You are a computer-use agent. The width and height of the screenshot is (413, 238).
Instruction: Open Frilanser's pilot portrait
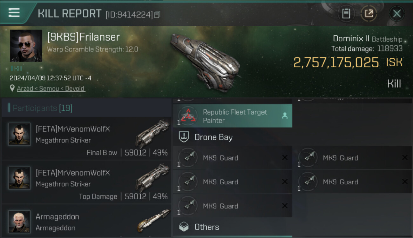coord(26,46)
